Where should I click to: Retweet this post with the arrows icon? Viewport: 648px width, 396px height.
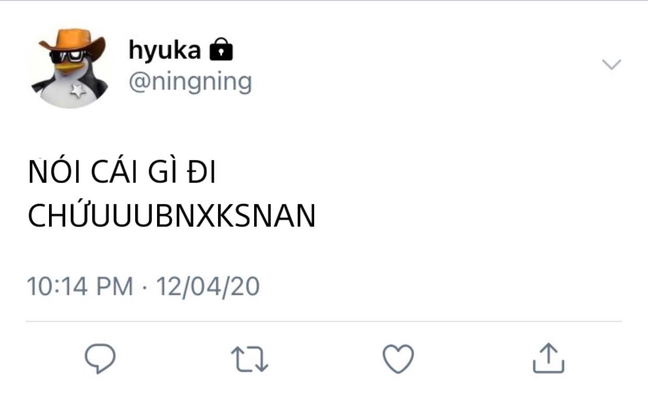249,359
